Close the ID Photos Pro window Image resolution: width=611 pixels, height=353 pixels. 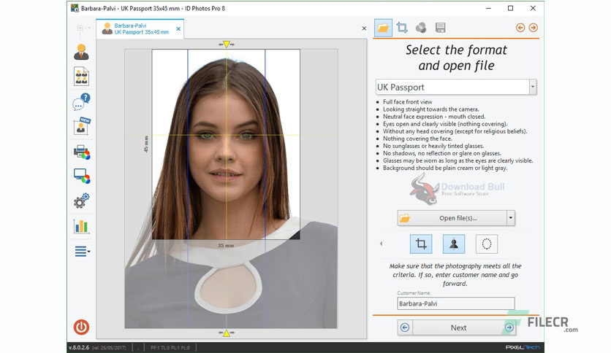click(533, 8)
